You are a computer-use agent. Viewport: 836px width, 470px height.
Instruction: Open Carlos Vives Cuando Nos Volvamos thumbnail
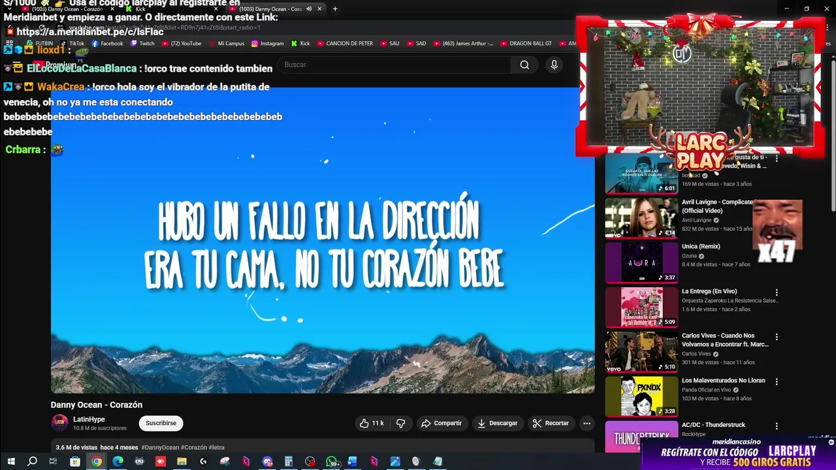641,351
